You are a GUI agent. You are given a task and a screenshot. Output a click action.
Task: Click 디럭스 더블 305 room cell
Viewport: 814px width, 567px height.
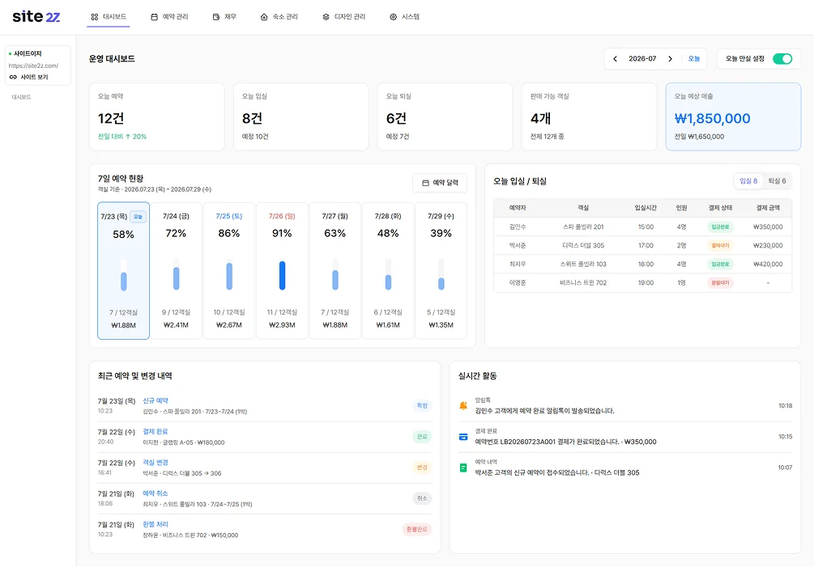pos(583,246)
